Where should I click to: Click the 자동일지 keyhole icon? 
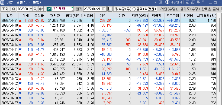click(168, 2)
